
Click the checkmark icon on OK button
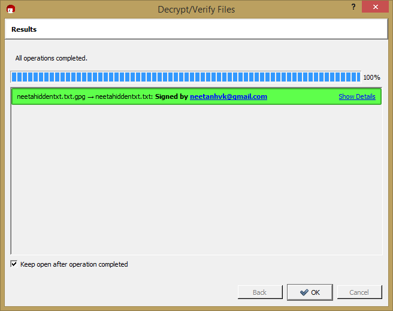pyautogui.click(x=304, y=292)
